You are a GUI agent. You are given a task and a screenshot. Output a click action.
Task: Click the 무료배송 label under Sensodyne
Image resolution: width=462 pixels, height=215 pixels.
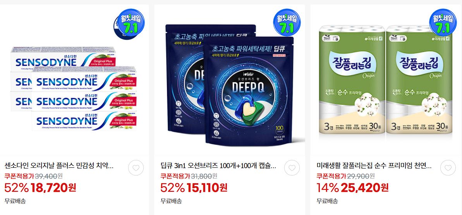(x=15, y=201)
